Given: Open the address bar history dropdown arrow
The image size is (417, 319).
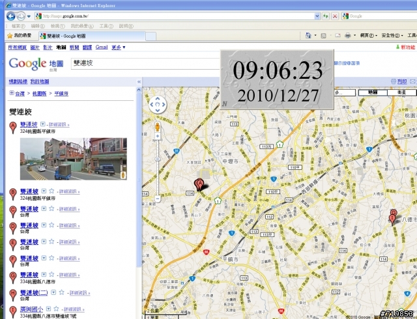Looking at the screenshot, I should [317, 16].
